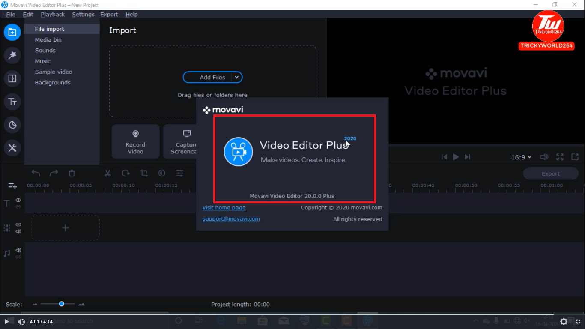This screenshot has width=585, height=329.
Task: Click the video track filmstrip icon
Action: point(6,228)
